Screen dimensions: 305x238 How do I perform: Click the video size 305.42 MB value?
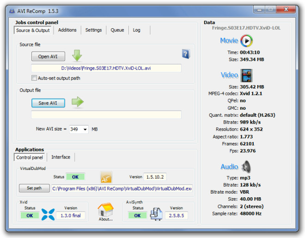252,87
